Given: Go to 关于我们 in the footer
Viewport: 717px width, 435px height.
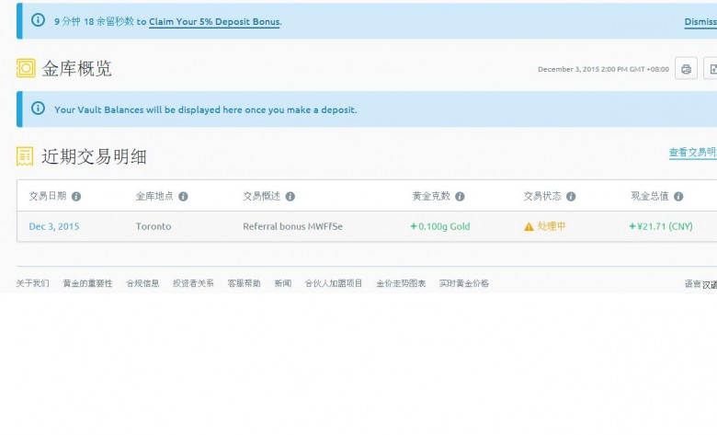Looking at the screenshot, I should click(33, 283).
